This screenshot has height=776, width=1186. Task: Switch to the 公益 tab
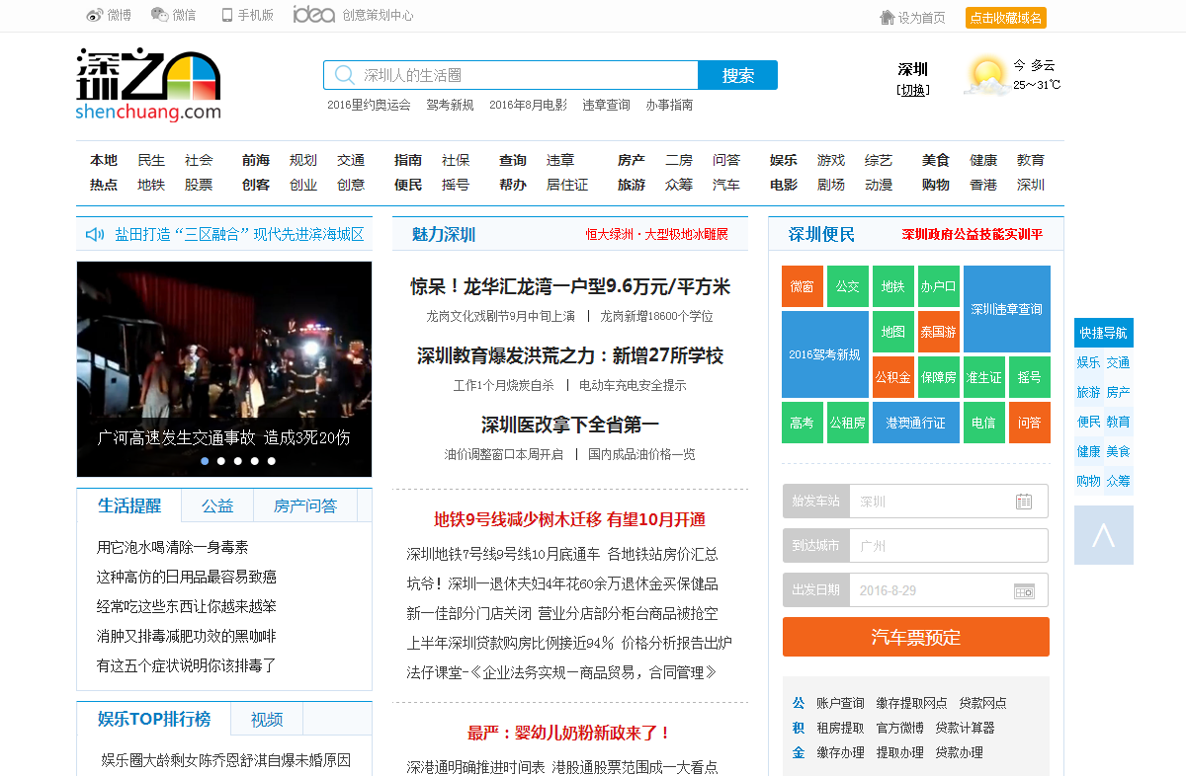click(217, 505)
